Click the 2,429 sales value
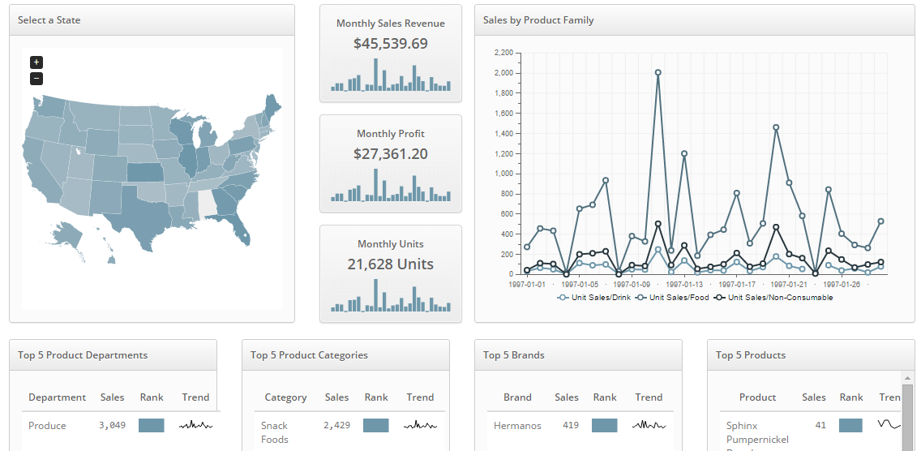Viewport: 921px width, 451px height. 337,425
